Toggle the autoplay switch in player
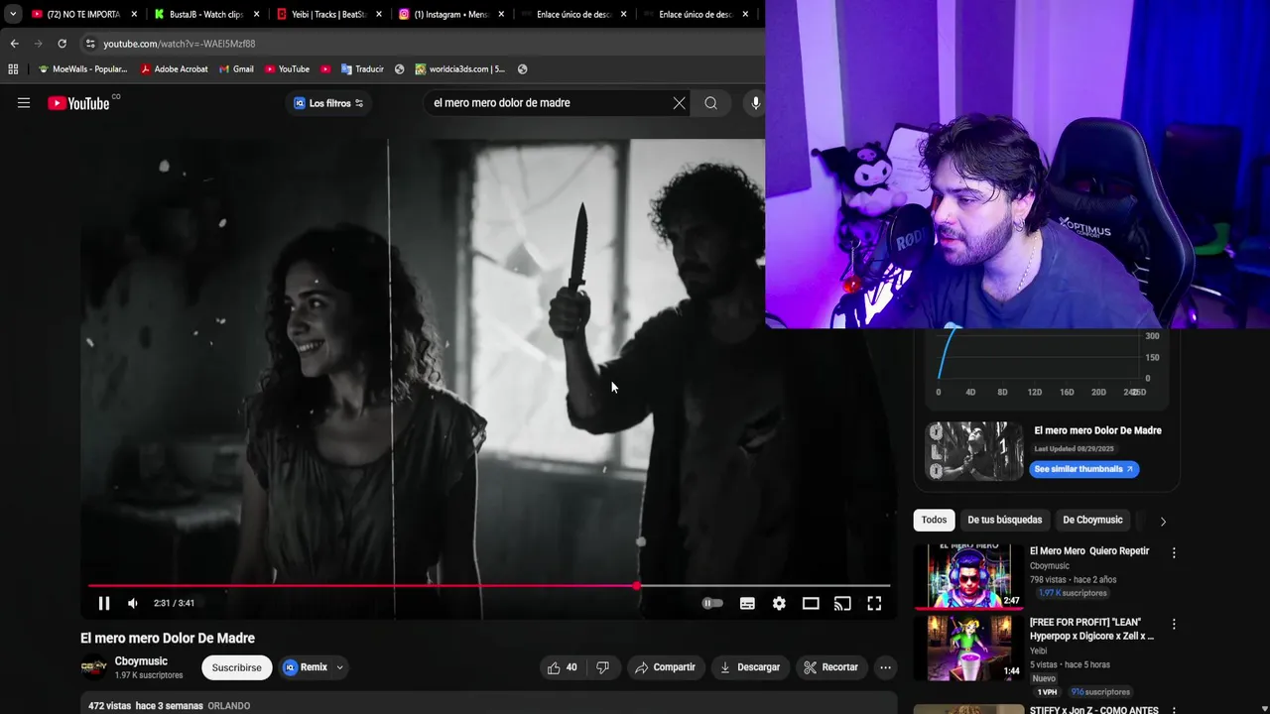Image resolution: width=1270 pixels, height=714 pixels. (x=712, y=603)
